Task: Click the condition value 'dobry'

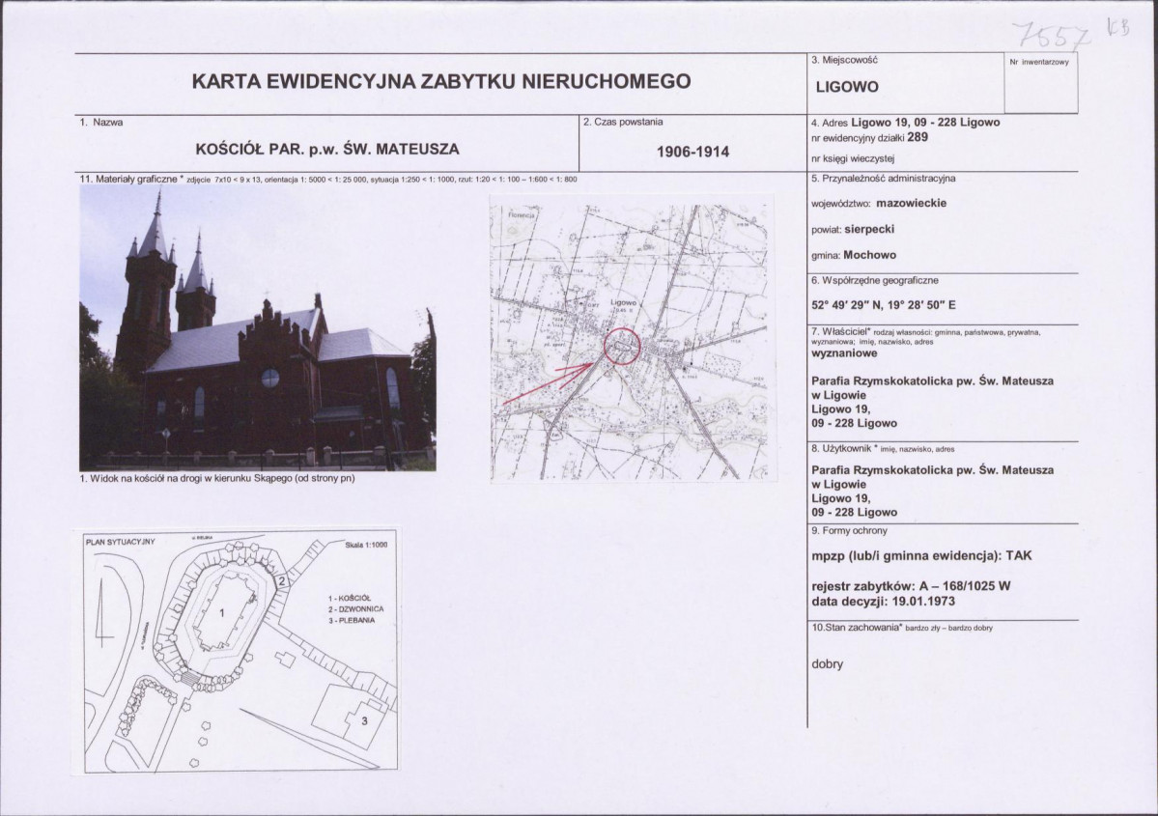Action: point(827,663)
